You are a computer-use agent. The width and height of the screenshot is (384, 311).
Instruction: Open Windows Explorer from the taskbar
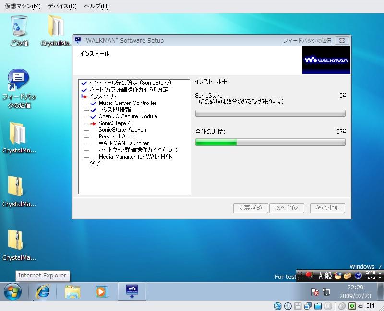(x=72, y=291)
